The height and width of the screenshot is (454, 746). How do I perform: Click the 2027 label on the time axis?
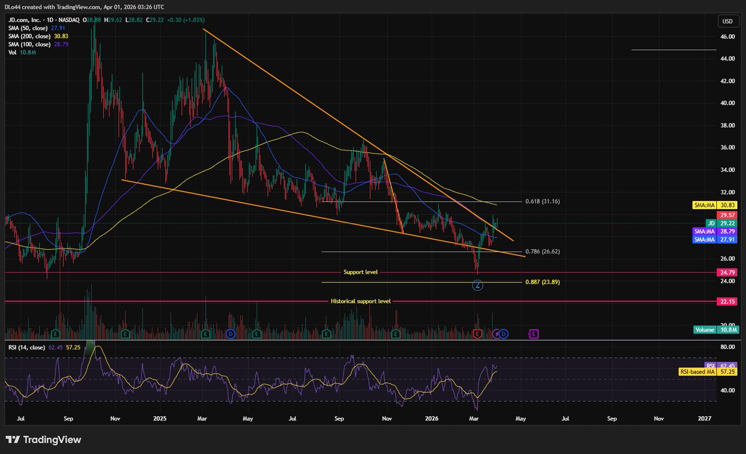coord(704,419)
